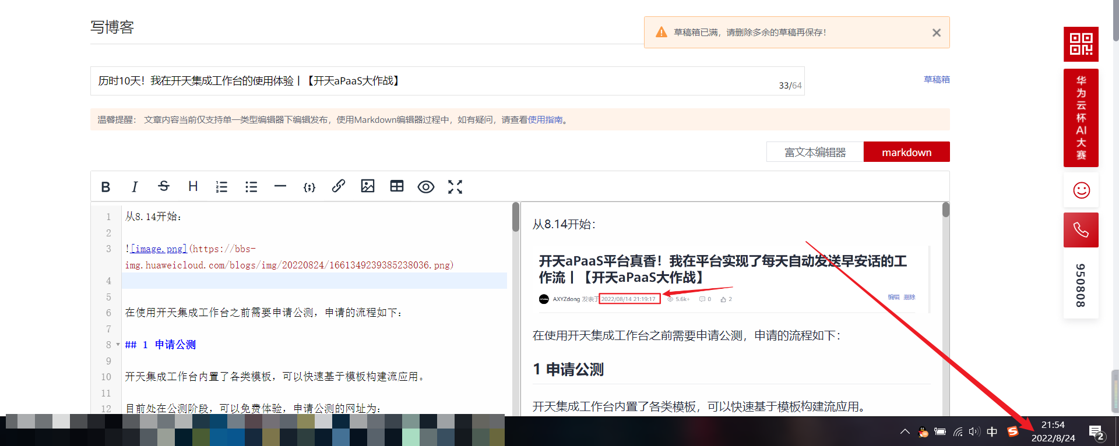The image size is (1119, 446).
Task: Insert a heading with the H icon
Action: pos(193,186)
